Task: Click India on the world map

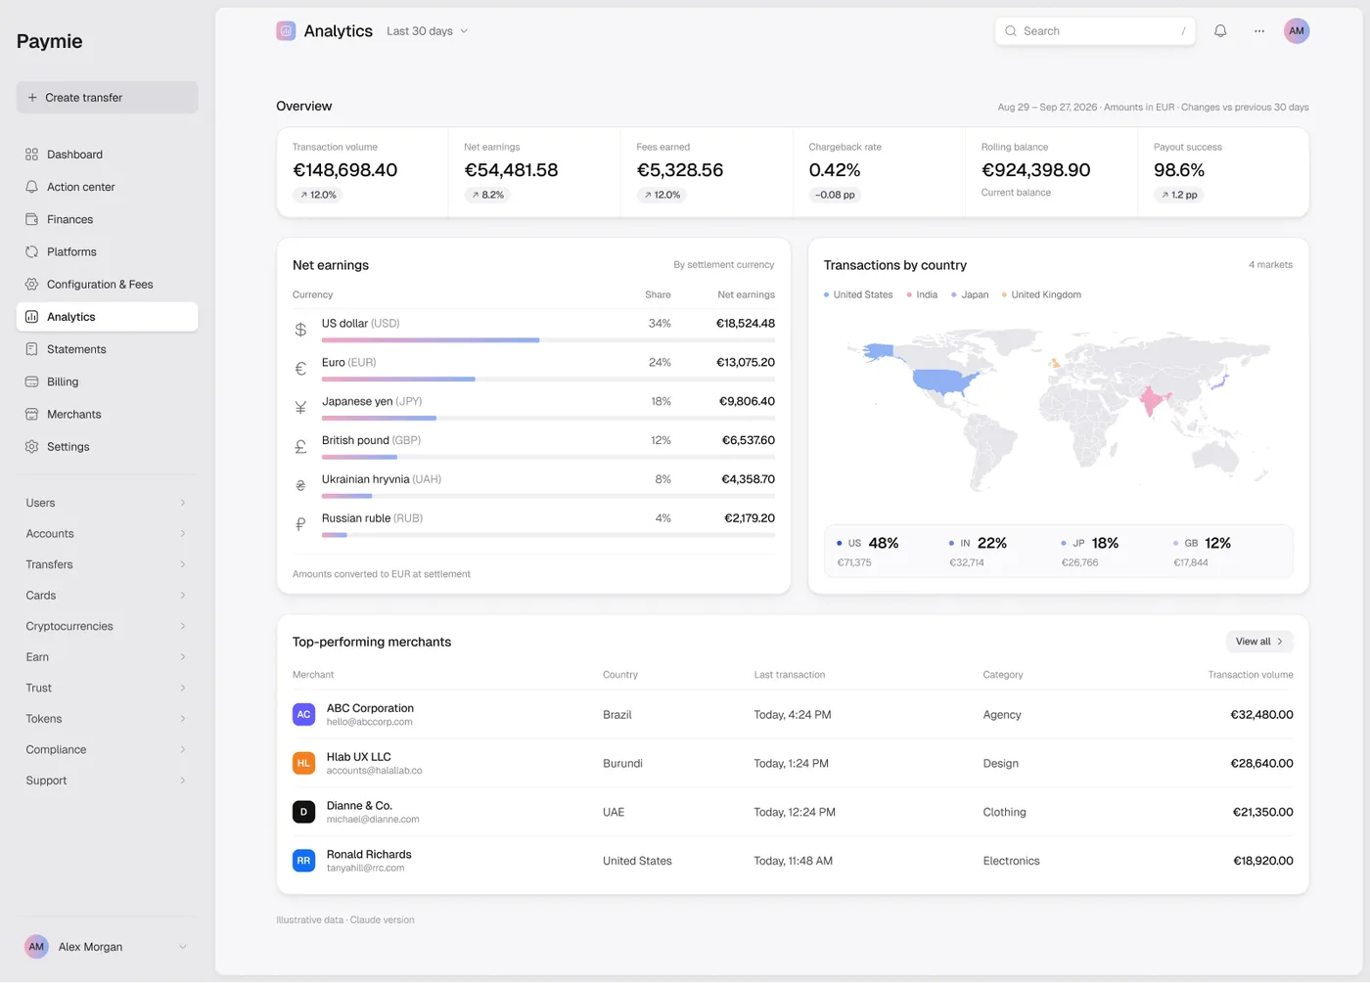Action: pyautogui.click(x=1153, y=400)
